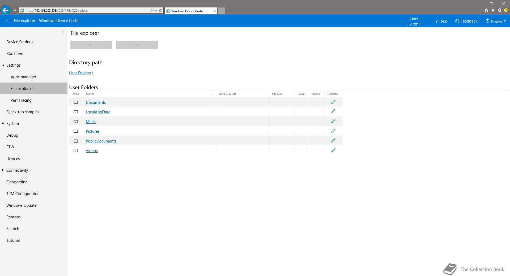Open the Feedback link
Image resolution: width=510 pixels, height=276 pixels.
[x=466, y=21]
